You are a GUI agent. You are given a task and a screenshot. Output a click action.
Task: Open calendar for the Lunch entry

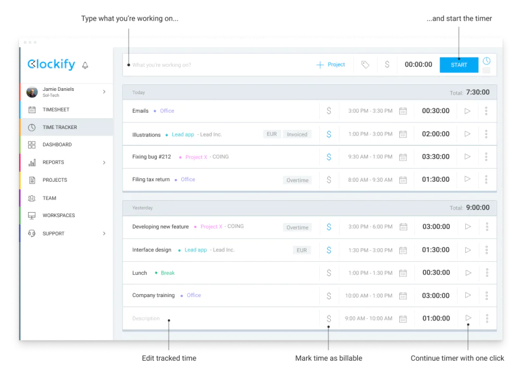(403, 273)
